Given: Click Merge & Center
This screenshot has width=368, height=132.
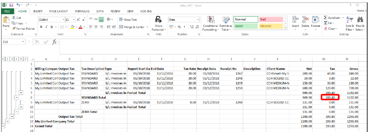Looking at the screenshot, I should tap(132, 27).
